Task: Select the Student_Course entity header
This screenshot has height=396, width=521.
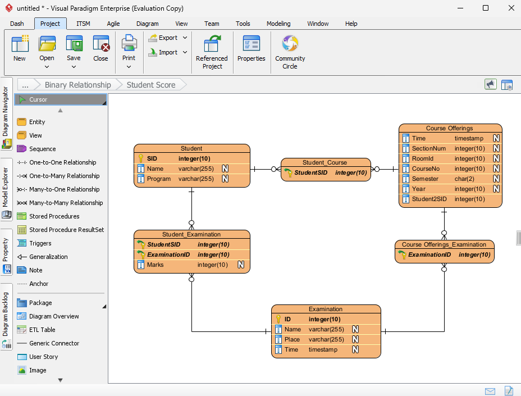Action: coord(325,162)
